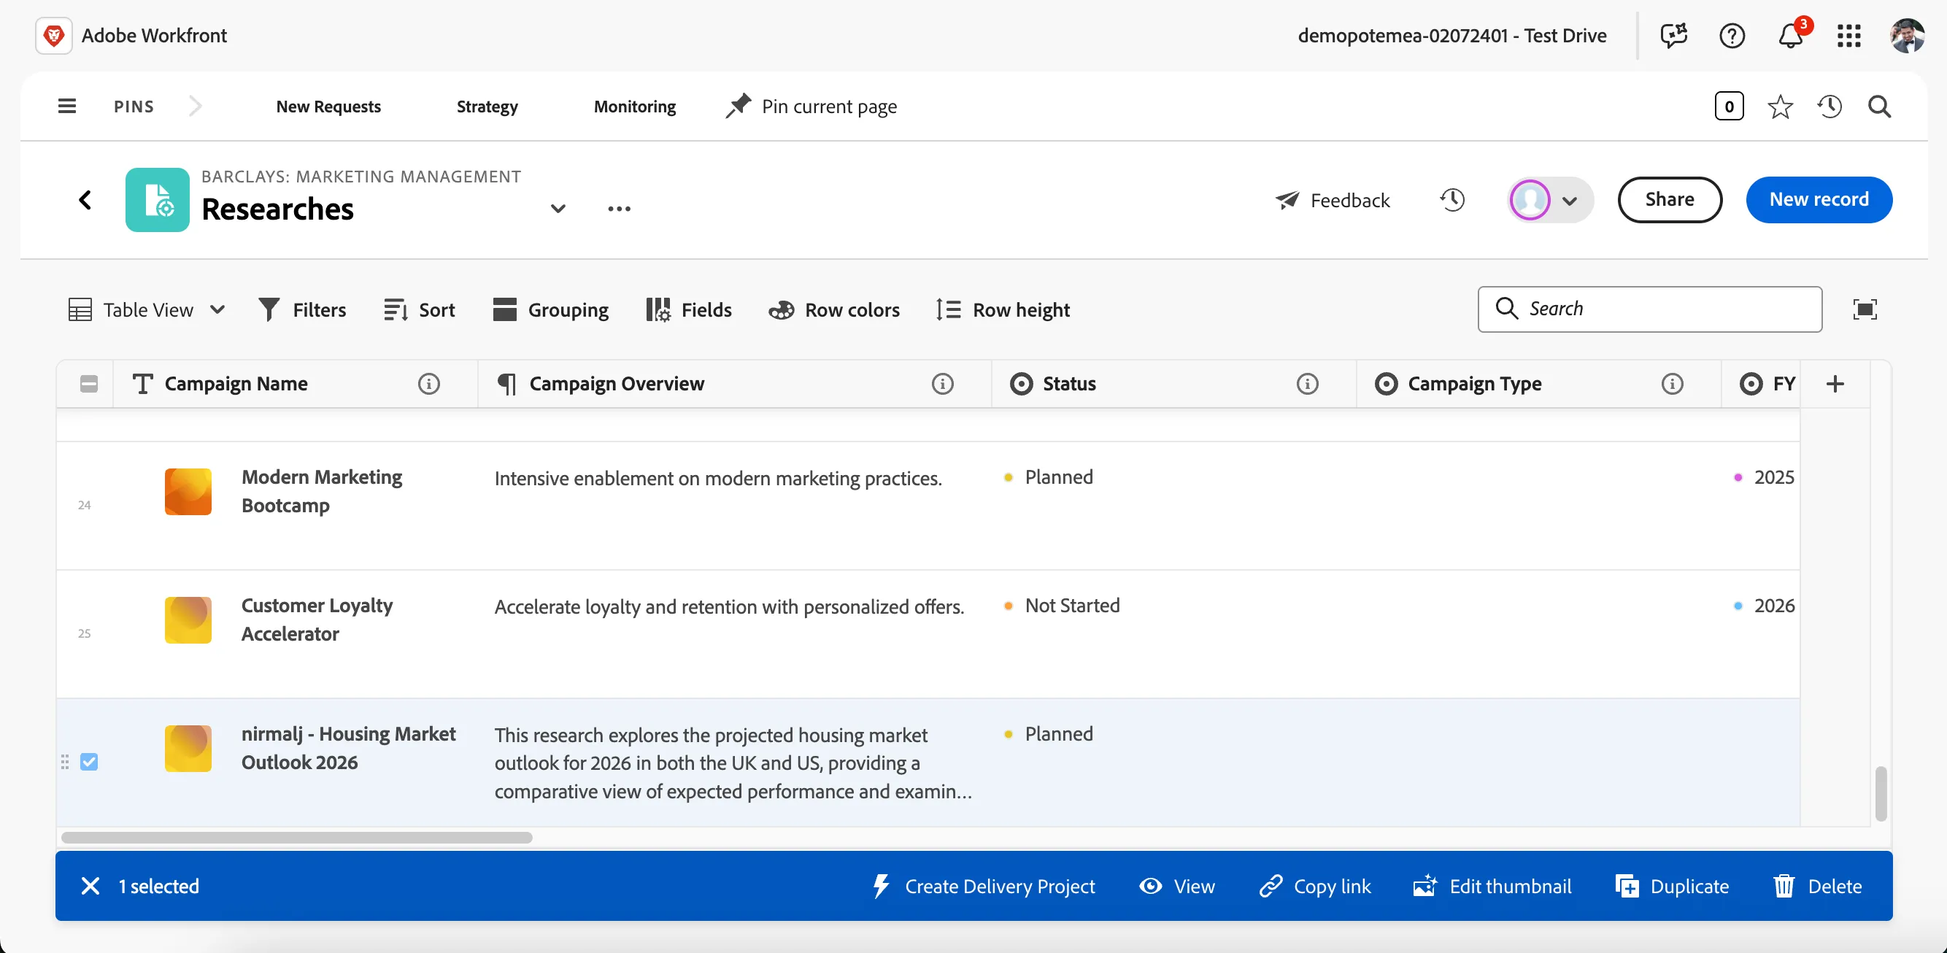Go to New Requests pin
The height and width of the screenshot is (953, 1947).
[329, 107]
